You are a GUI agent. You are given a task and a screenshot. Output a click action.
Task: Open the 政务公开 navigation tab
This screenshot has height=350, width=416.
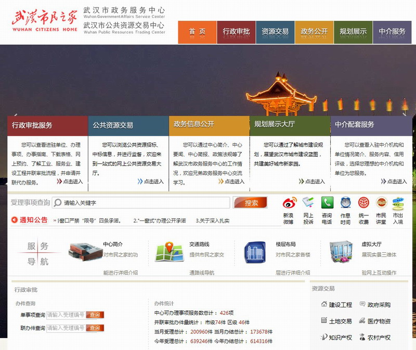314,32
